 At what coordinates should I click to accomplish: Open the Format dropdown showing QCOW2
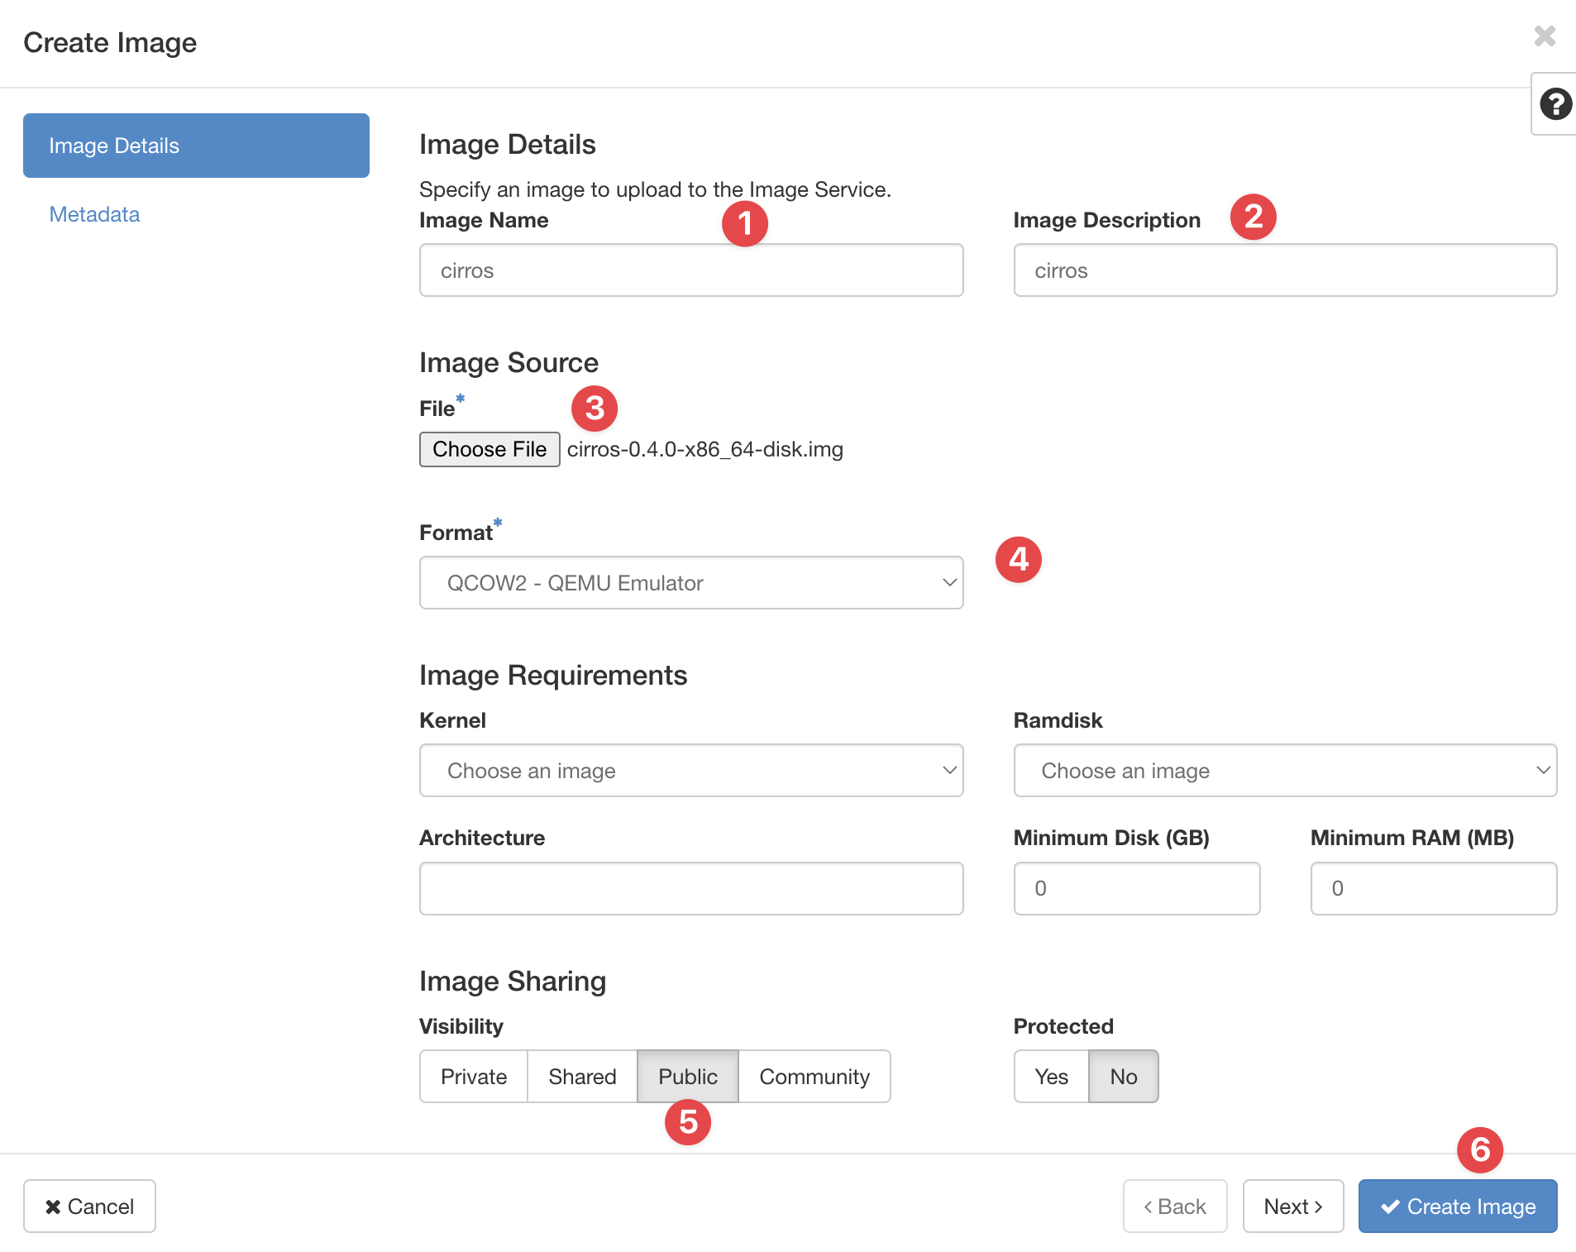tap(691, 583)
